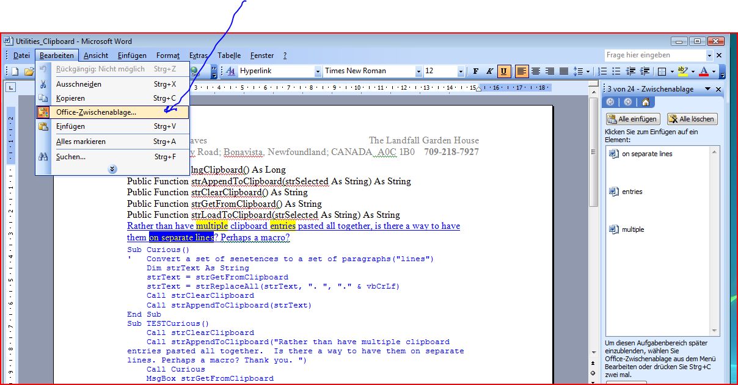Open the line spacing dropdown arrow
This screenshot has height=385, width=738.
589,71
